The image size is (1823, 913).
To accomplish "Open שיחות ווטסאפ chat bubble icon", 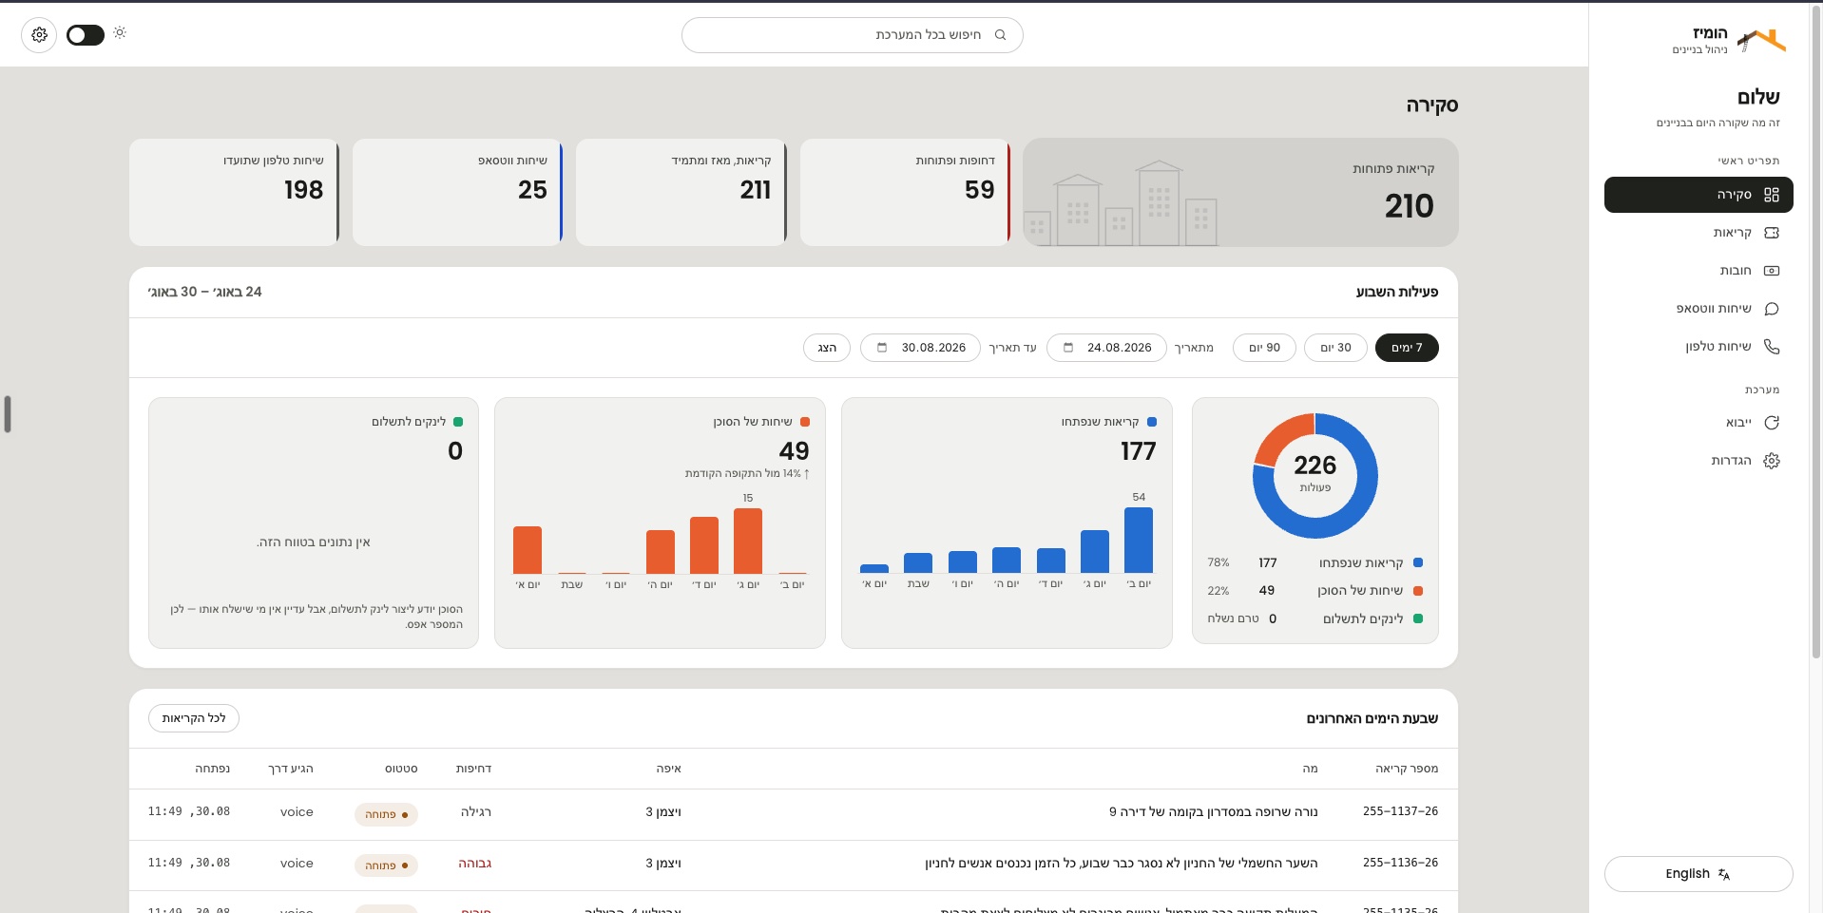I will point(1772,309).
